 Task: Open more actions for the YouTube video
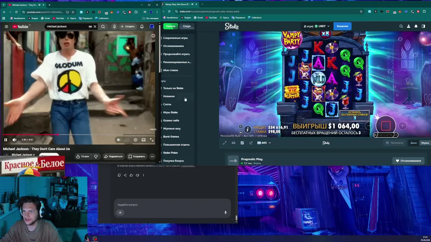coord(152,156)
